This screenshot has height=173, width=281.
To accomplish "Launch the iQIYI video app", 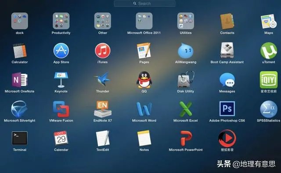I will pyautogui.click(x=268, y=80).
